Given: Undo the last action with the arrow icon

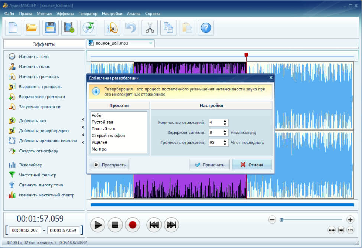Looking at the screenshot, I should 131,28.
